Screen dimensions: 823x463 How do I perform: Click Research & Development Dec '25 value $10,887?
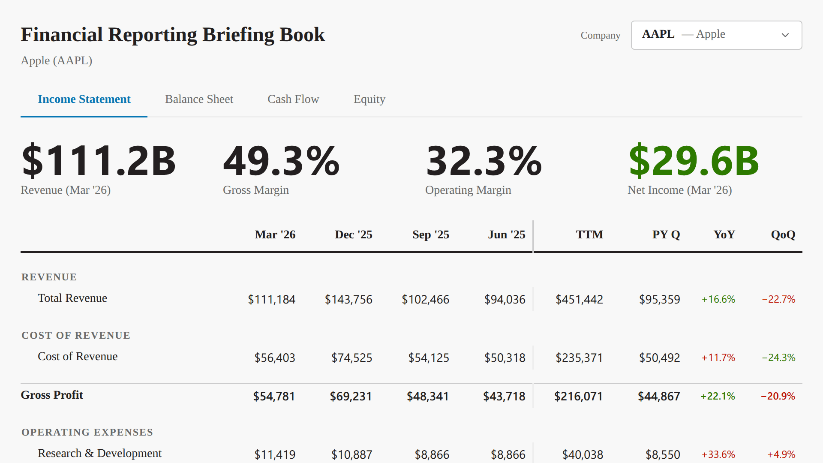(x=351, y=454)
